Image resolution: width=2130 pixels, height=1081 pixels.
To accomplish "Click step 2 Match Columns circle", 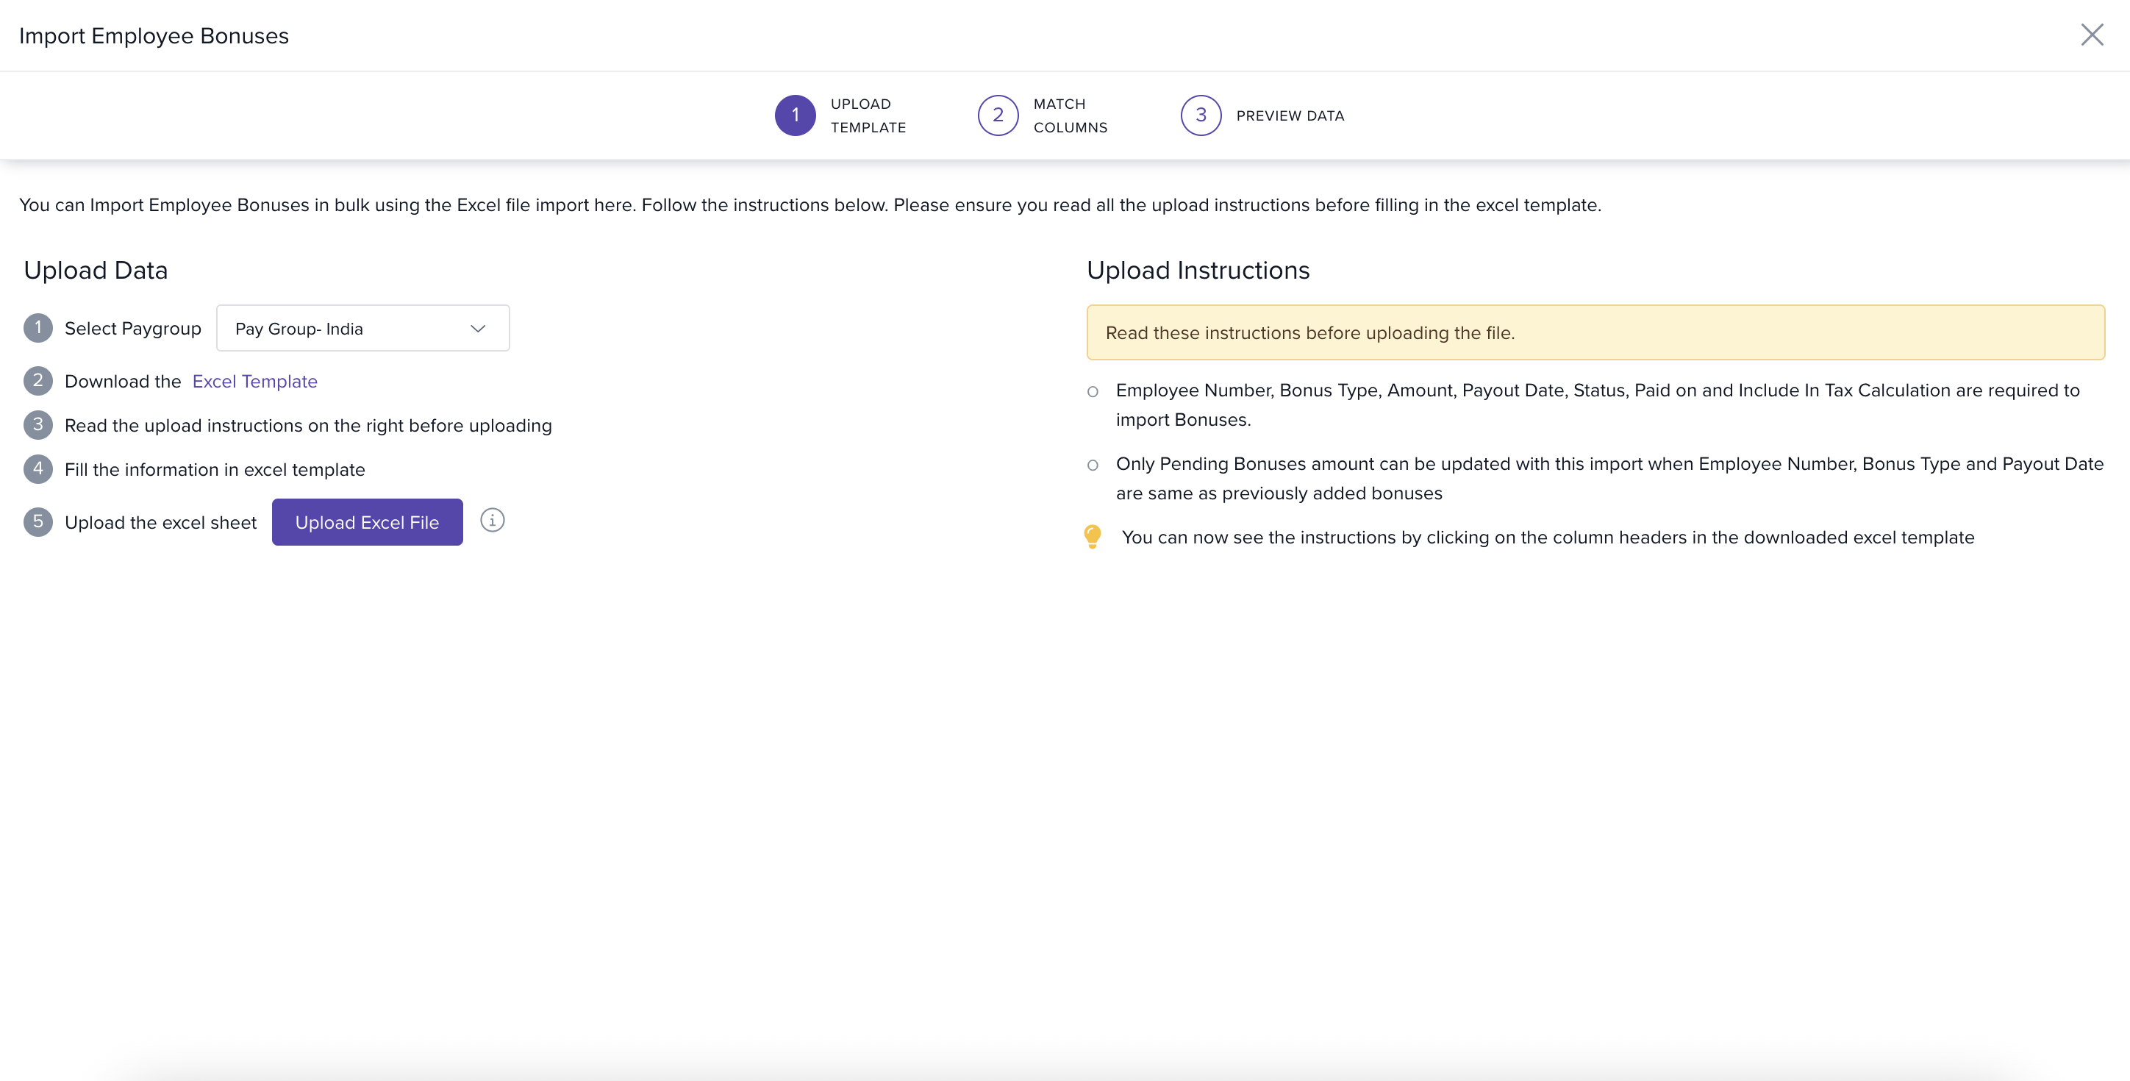I will pos(997,115).
